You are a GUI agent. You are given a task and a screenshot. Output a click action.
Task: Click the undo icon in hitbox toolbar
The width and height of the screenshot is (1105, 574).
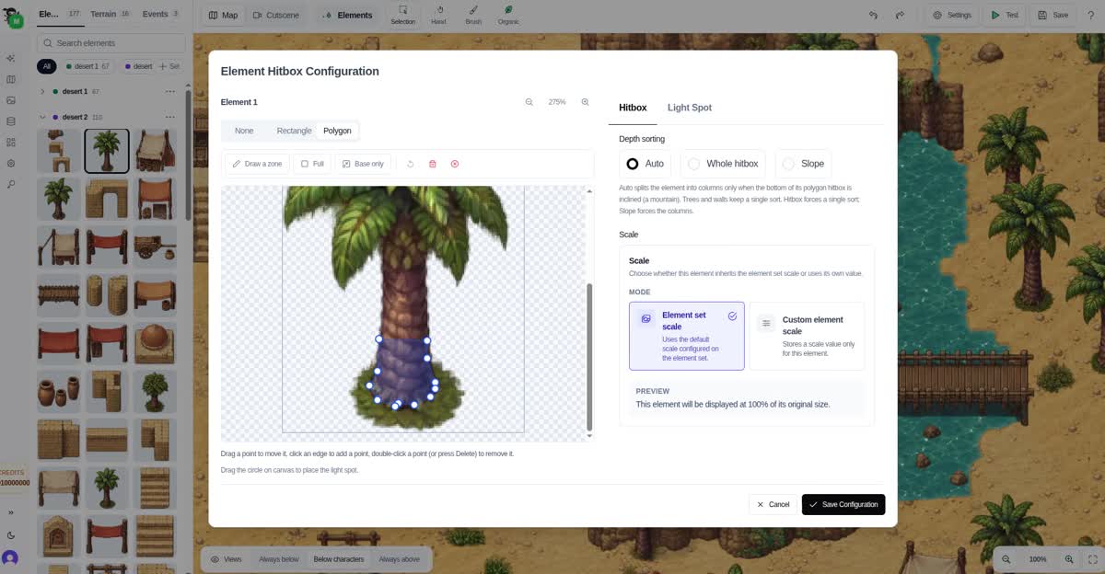click(x=411, y=164)
